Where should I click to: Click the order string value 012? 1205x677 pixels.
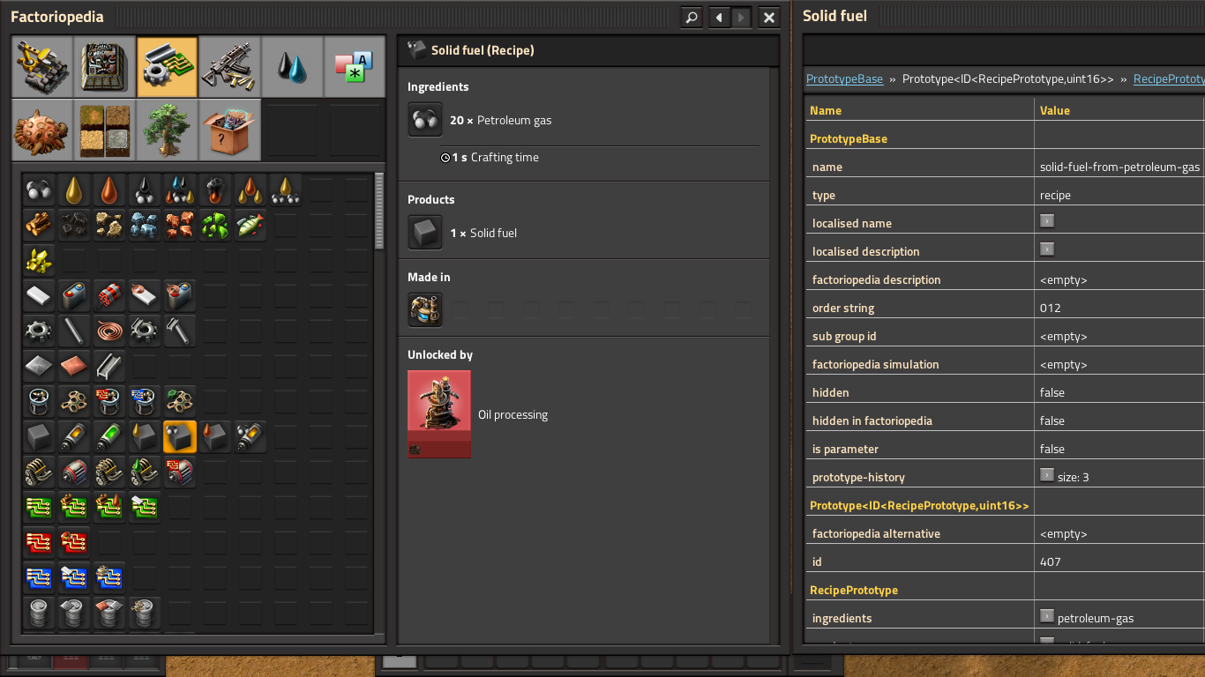click(x=1050, y=309)
